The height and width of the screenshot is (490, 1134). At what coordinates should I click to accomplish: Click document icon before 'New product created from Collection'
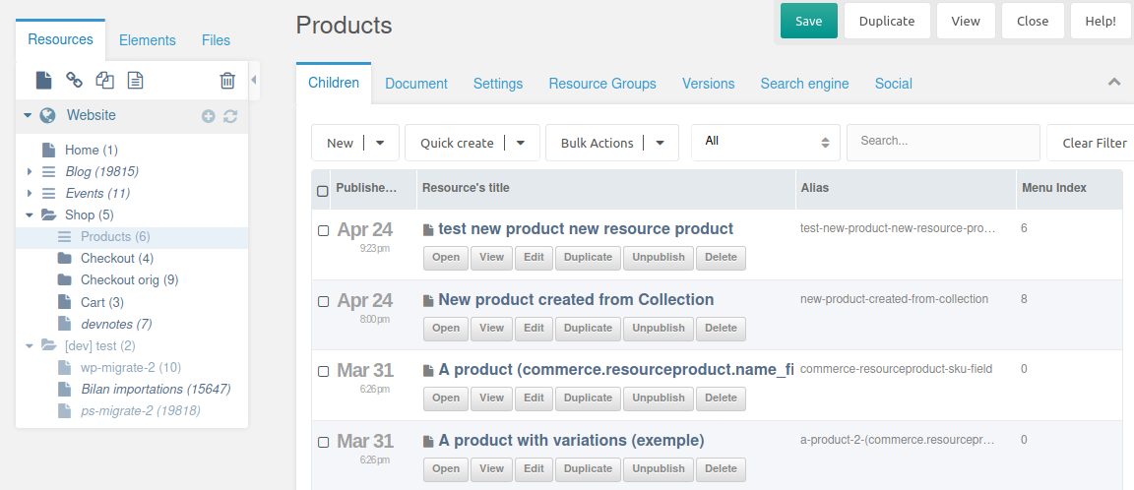pos(428,300)
